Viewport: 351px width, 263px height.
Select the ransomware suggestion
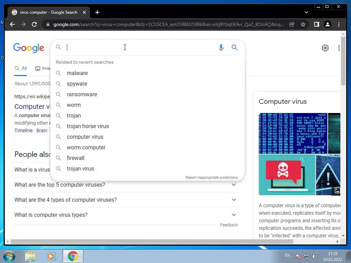coord(147,95)
